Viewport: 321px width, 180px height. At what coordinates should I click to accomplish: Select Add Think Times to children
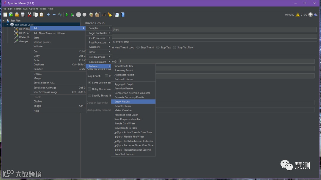pyautogui.click(x=58, y=33)
